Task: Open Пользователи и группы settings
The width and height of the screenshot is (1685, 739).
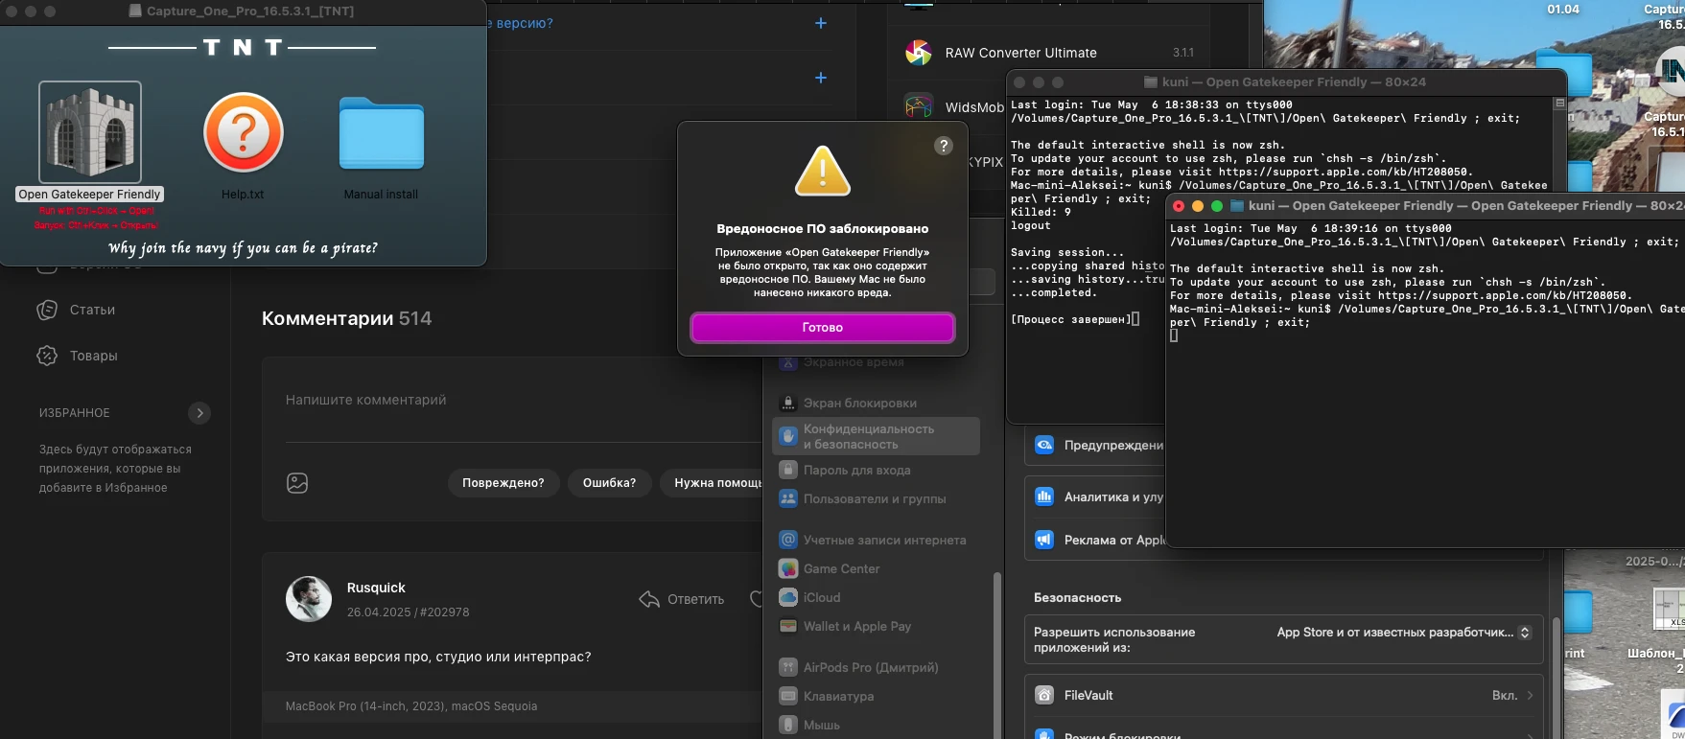Action: [876, 499]
